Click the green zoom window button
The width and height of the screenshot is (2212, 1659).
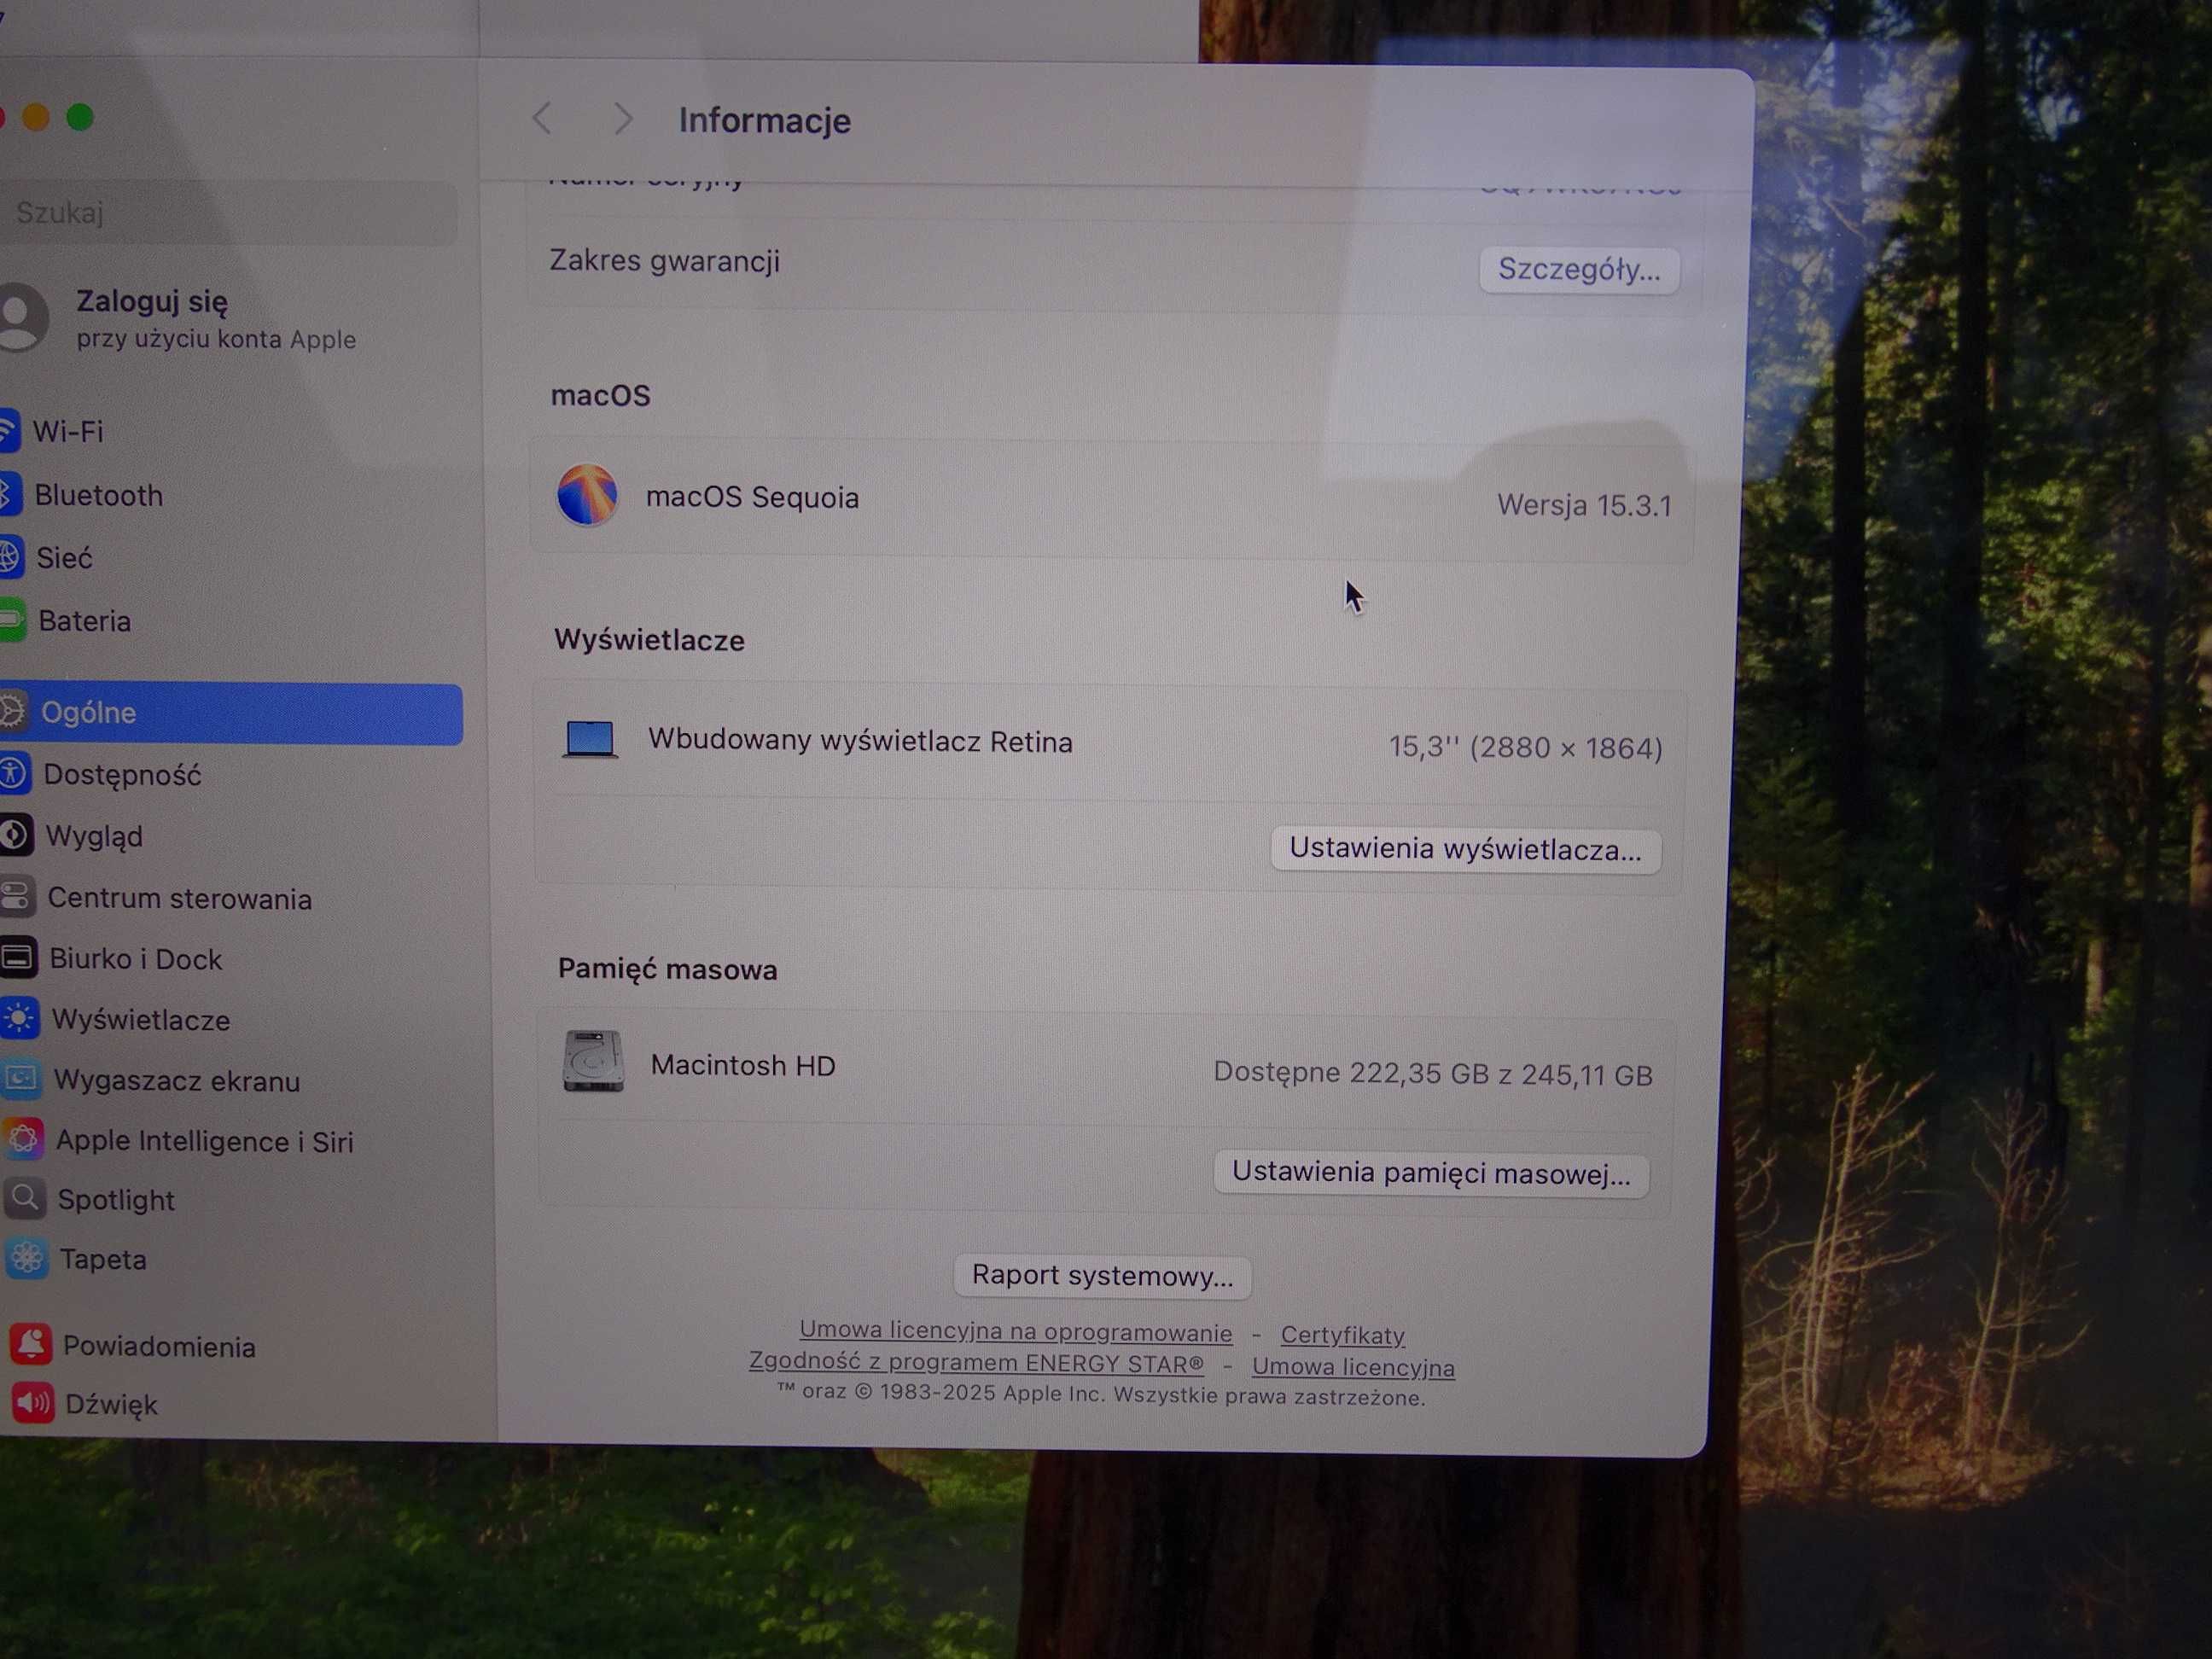[80, 117]
